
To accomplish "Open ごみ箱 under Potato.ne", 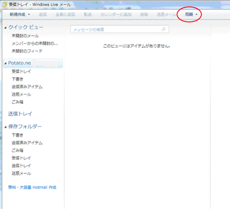I will [17, 102].
